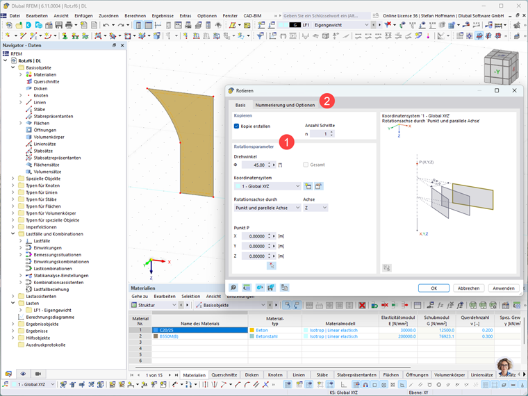The image size is (528, 396).
Task: Select the Stäbe item in navigator
Action: 39,110
